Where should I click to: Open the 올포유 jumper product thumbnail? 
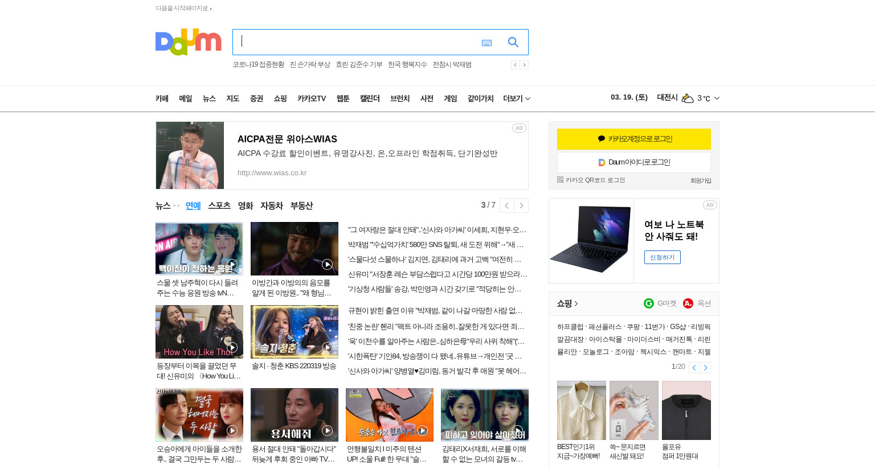coord(686,410)
